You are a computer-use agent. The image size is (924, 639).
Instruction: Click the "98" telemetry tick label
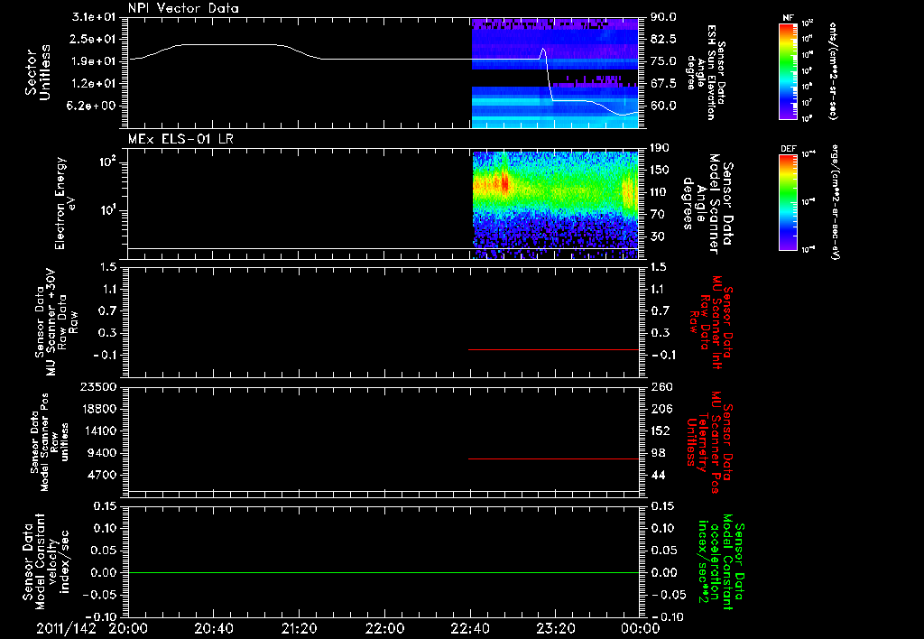(x=658, y=453)
